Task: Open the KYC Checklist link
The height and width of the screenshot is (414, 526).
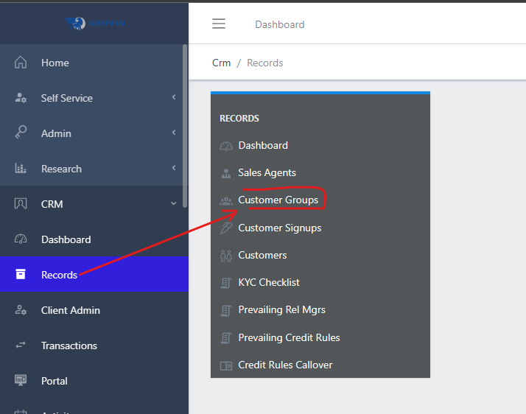Action: click(268, 282)
